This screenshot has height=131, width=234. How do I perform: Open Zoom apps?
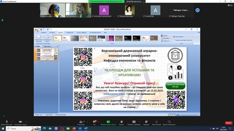156,123
